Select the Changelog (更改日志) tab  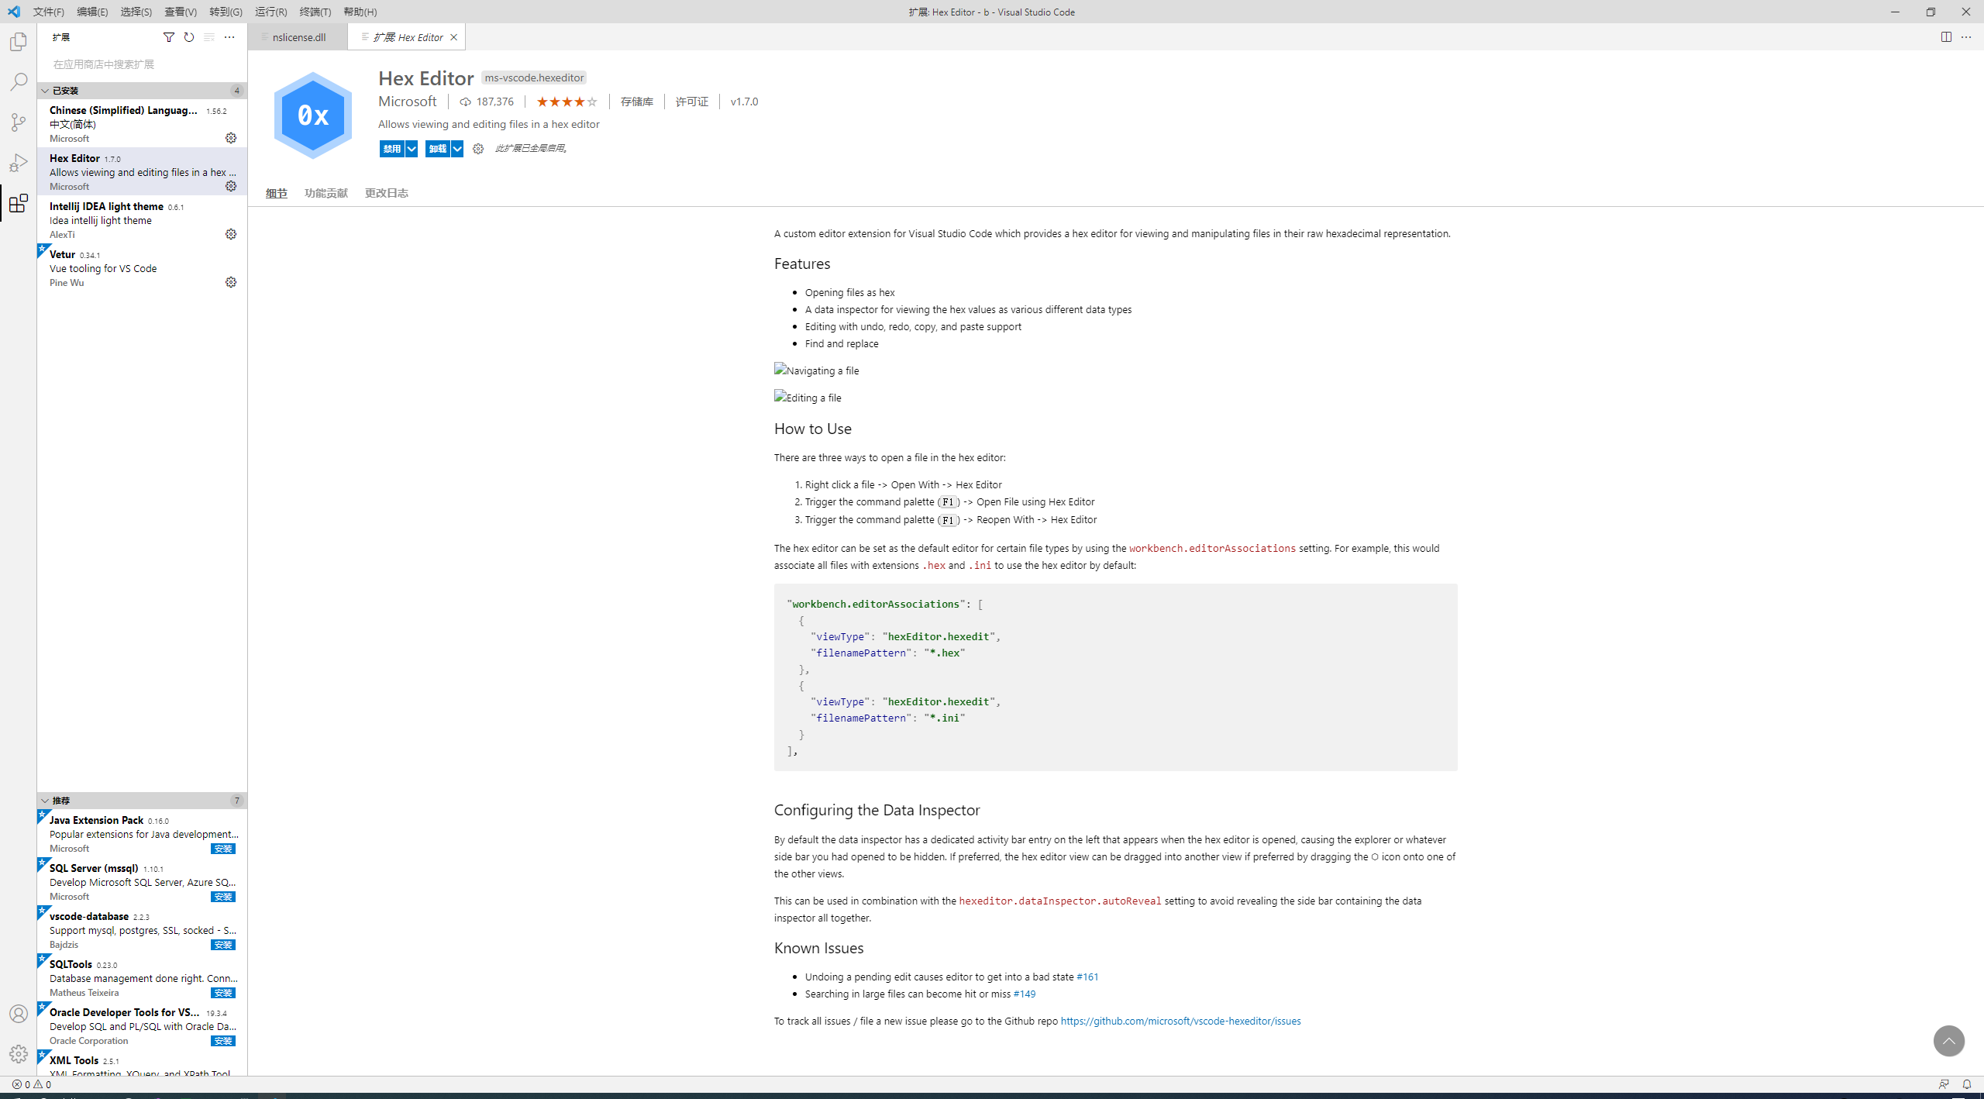(x=387, y=193)
